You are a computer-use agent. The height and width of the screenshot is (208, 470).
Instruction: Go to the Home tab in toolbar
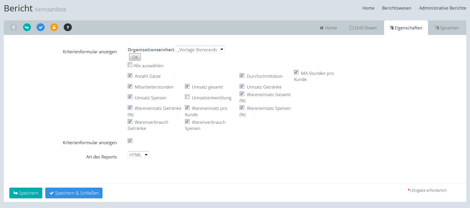coord(328,28)
